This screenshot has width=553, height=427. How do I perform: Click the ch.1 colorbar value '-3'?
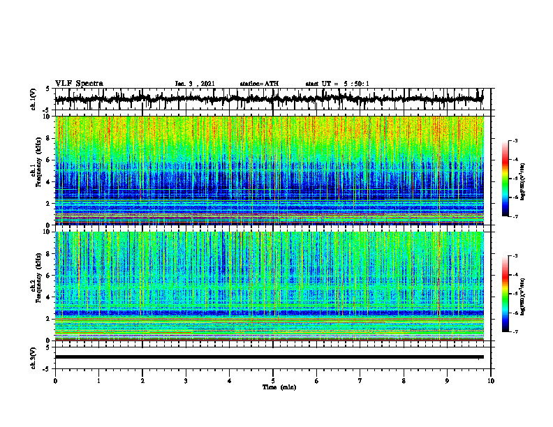[515, 141]
